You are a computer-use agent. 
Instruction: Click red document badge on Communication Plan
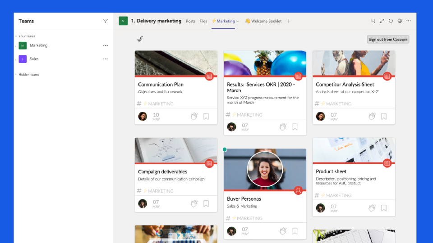tap(209, 76)
